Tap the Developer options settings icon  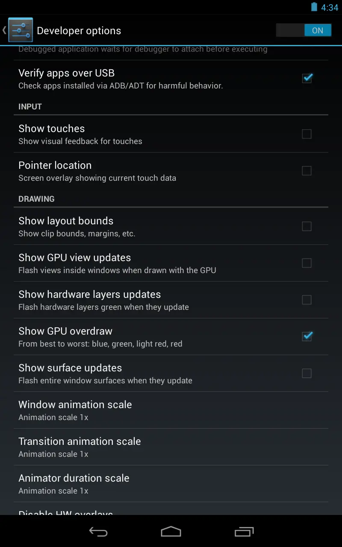coord(21,30)
